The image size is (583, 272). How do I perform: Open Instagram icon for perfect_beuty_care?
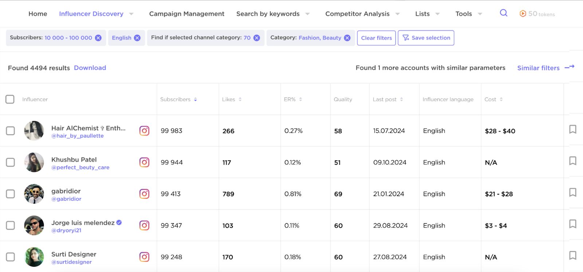tap(144, 162)
